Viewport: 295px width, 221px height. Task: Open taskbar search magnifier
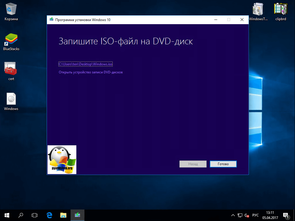coord(21,215)
